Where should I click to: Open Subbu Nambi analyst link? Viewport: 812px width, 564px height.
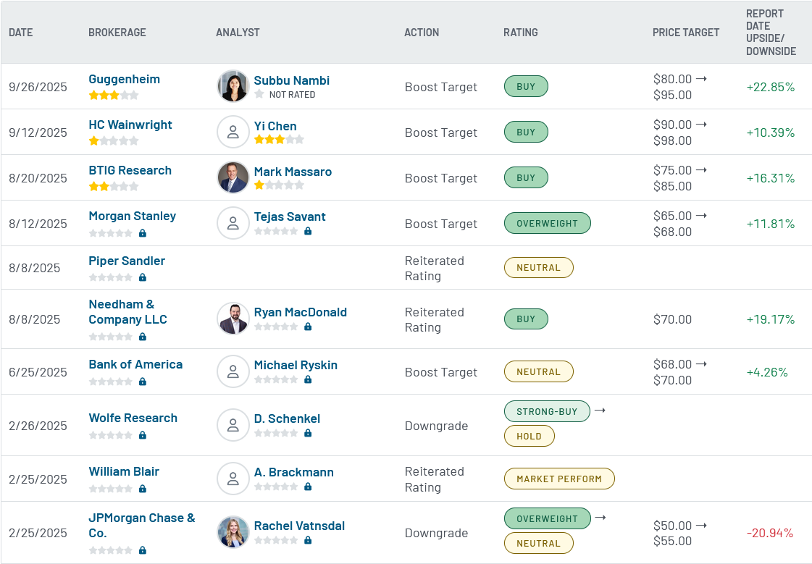[x=292, y=80]
